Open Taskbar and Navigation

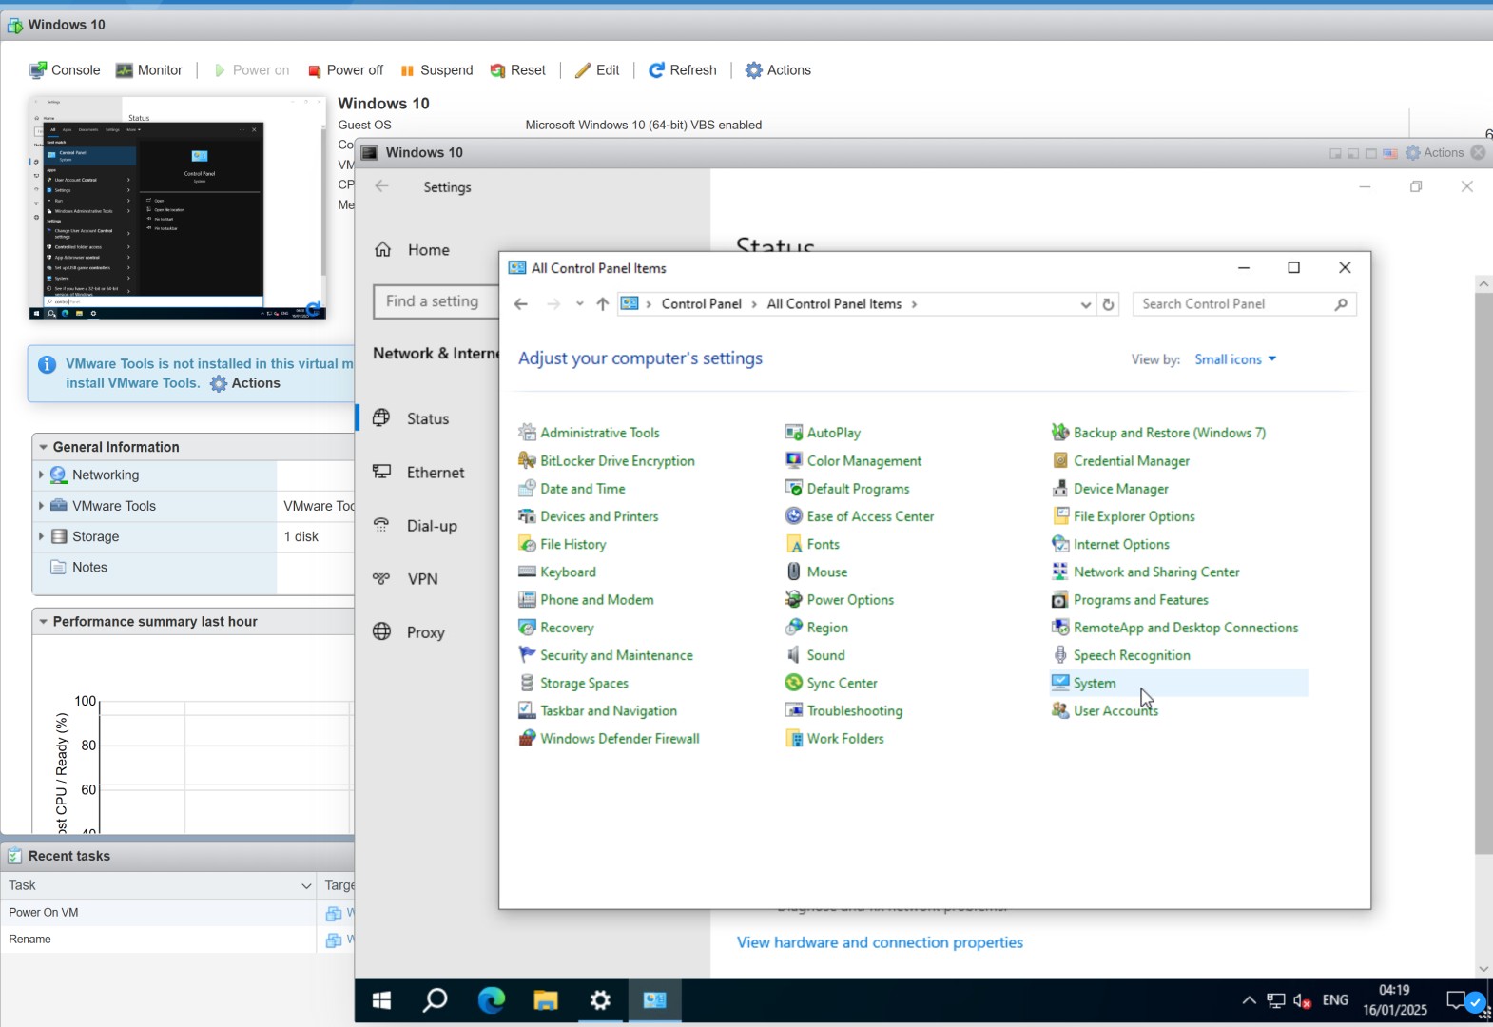pos(598,710)
